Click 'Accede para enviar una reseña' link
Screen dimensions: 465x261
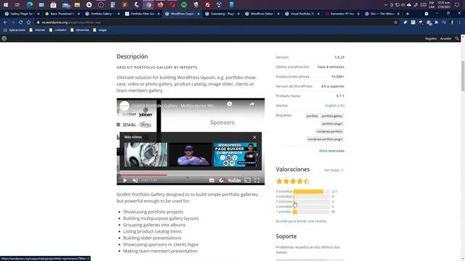point(301,221)
